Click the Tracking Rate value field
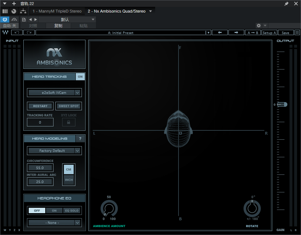301x235 pixels. point(40,122)
